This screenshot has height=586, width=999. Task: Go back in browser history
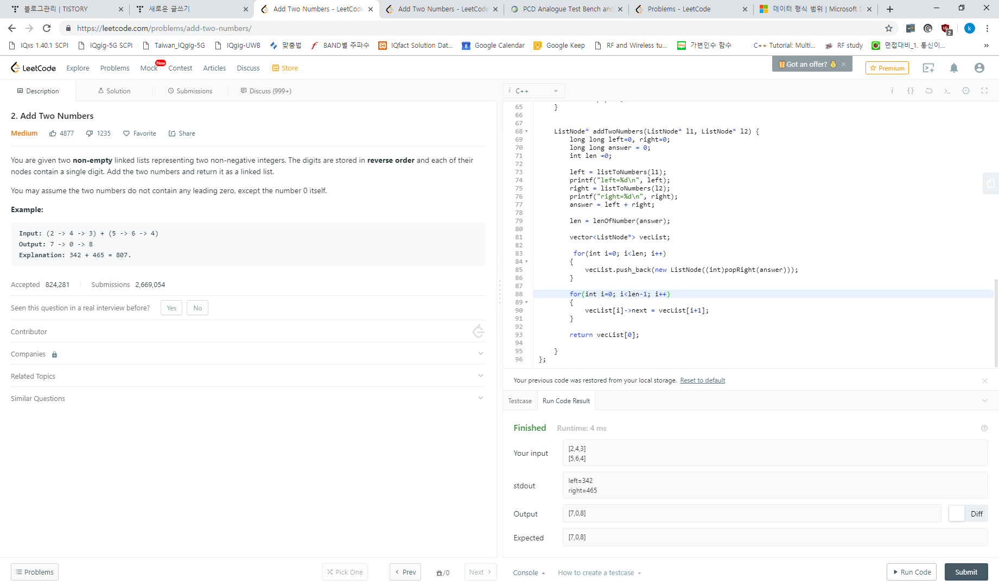[12, 28]
